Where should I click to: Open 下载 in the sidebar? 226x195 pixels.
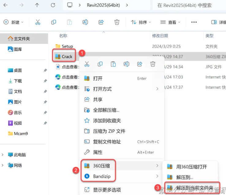[15, 81]
